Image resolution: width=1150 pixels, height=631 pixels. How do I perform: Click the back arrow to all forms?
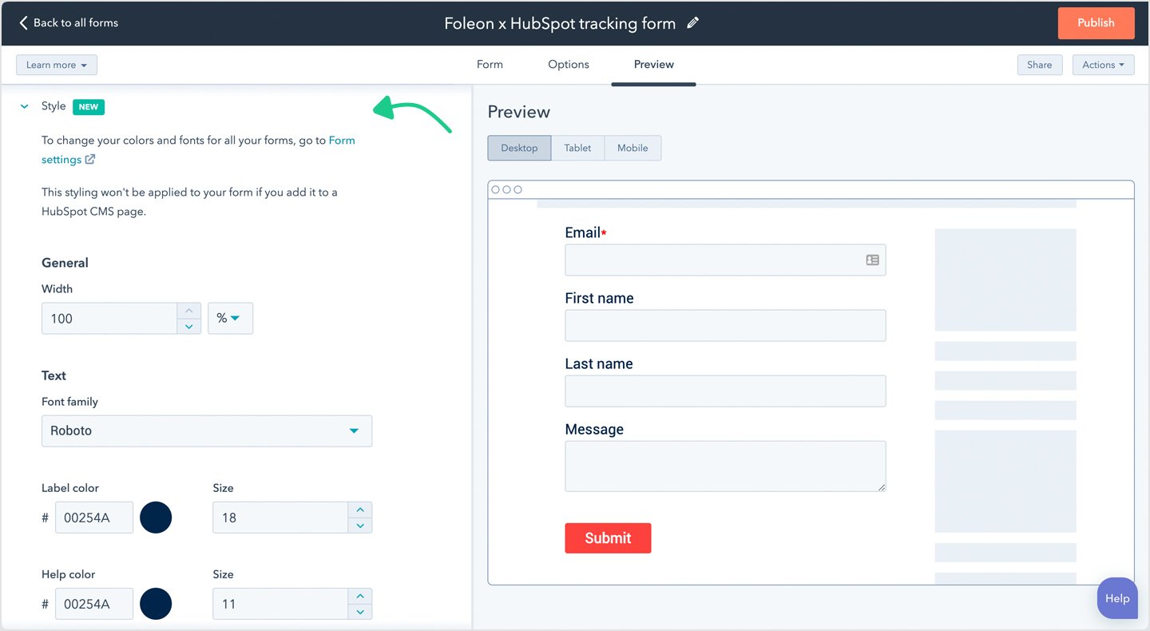tap(23, 23)
